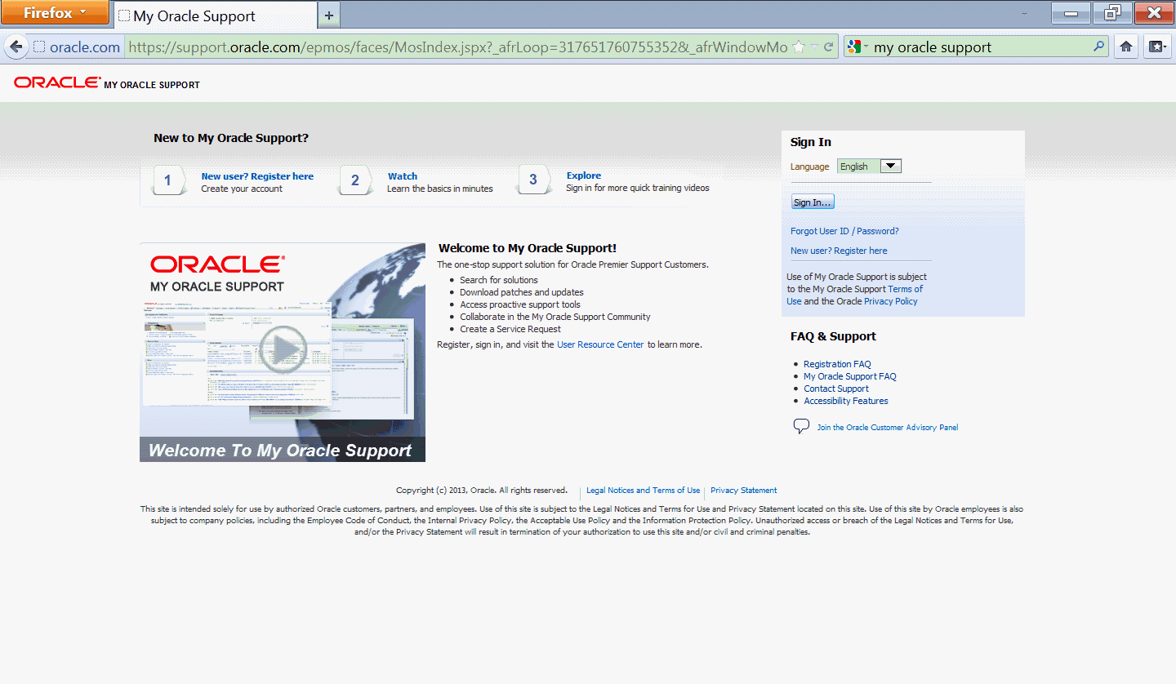Reload the page with the refresh icon

click(x=828, y=47)
